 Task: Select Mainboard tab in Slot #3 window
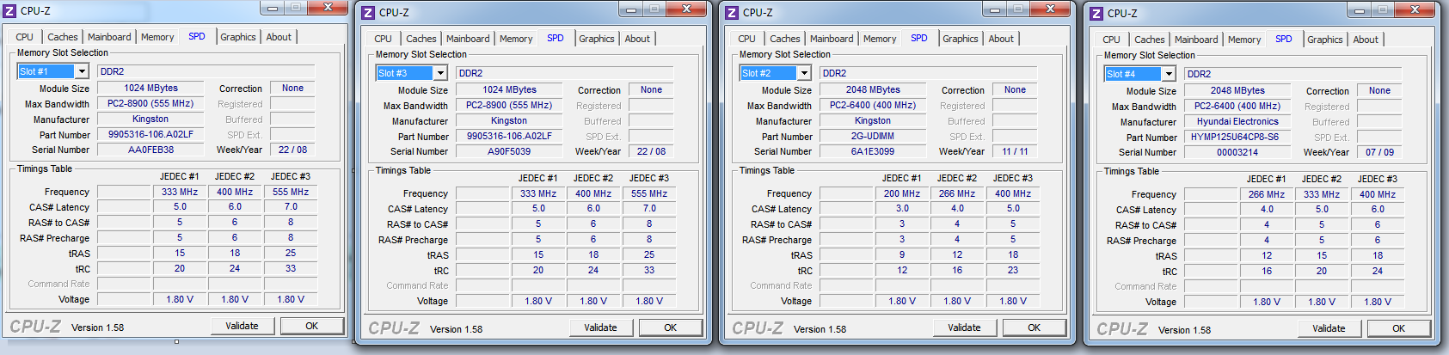pyautogui.click(x=468, y=39)
